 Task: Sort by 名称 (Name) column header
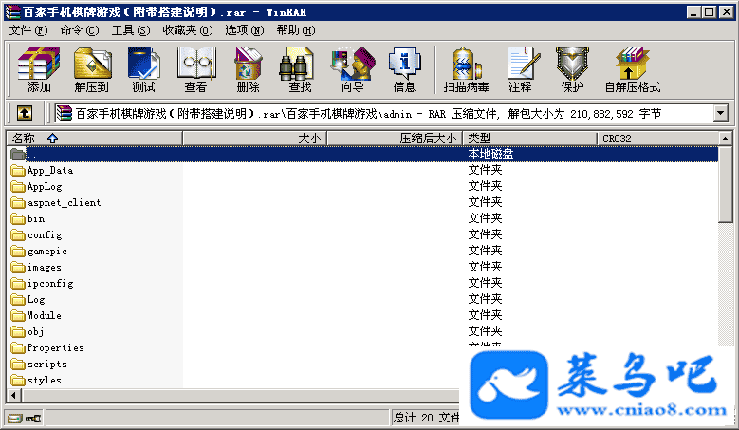pos(94,139)
